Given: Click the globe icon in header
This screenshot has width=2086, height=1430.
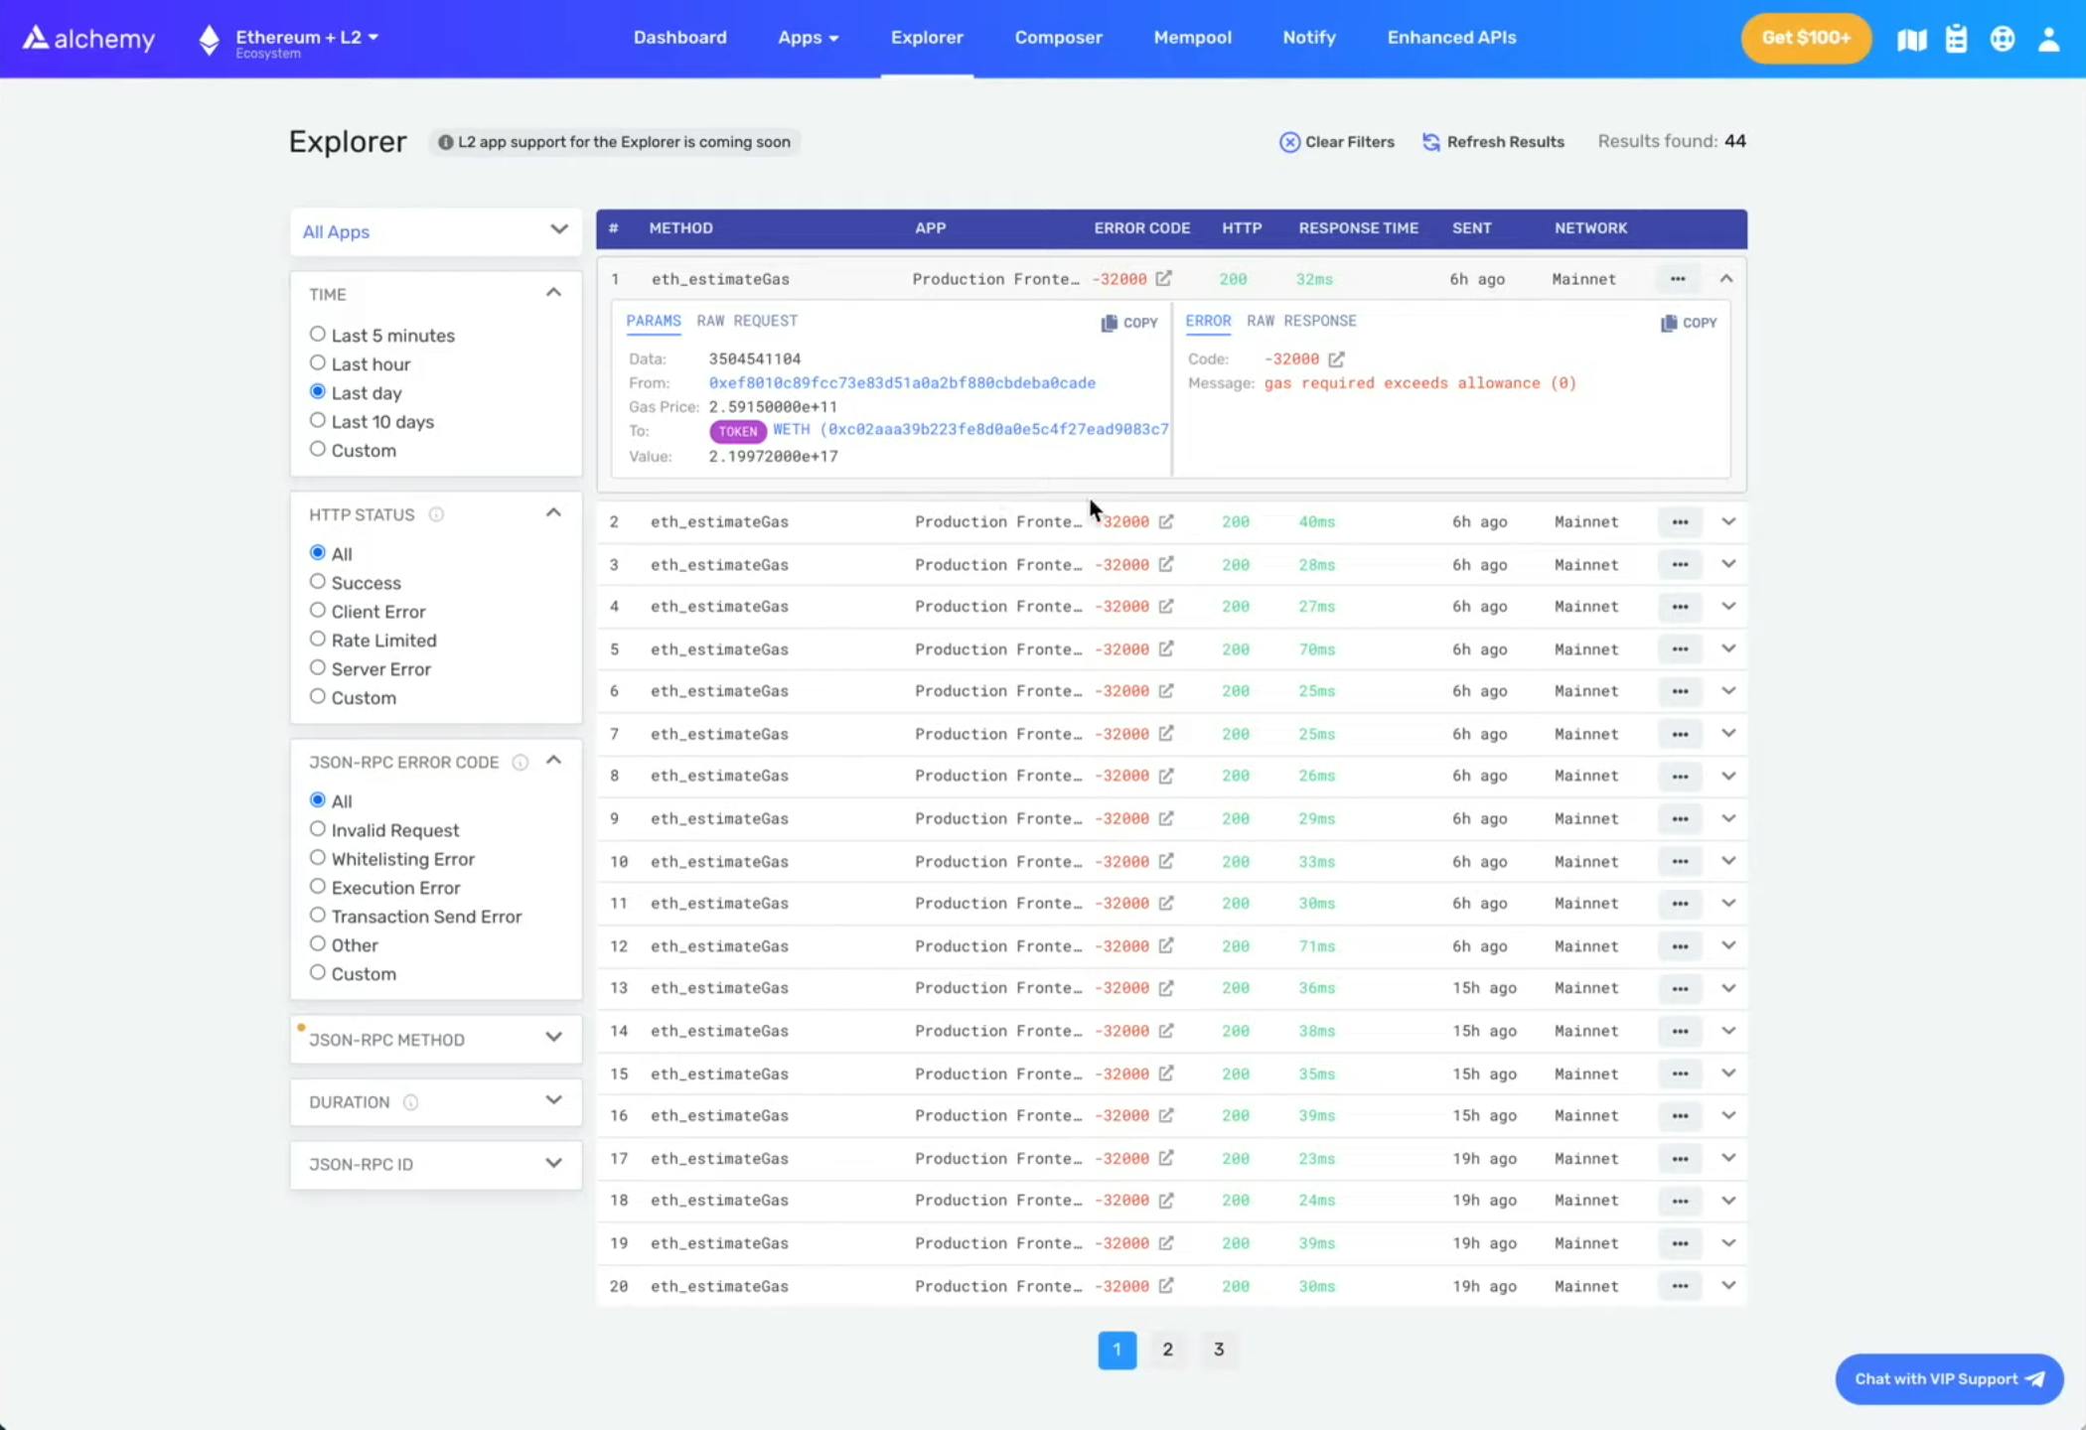Looking at the screenshot, I should 2002,39.
